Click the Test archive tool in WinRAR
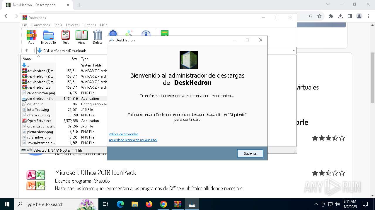375x210 pixels. click(x=66, y=37)
